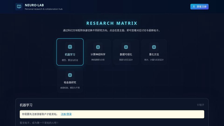The width and height of the screenshot is (224, 126).
Task: Click the 病理机制、模型与干预 subtitle
Action: pyautogui.click(x=70, y=88)
